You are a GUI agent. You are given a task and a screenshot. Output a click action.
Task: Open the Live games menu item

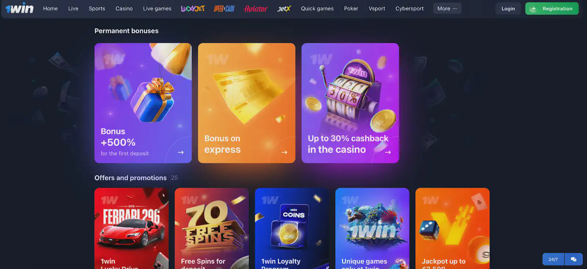click(157, 8)
